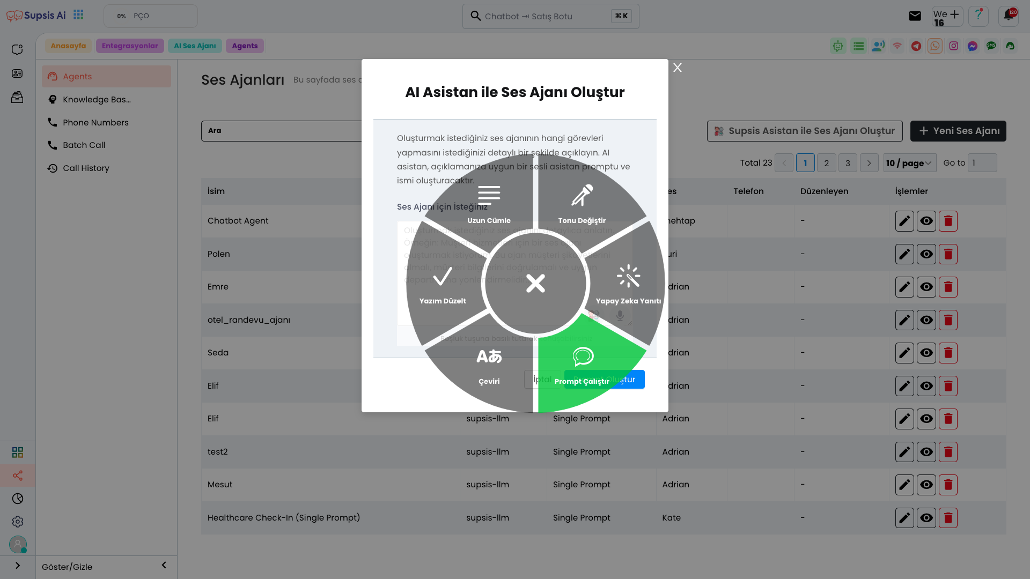Open Messenger channel icon
Viewport: 1030px width, 579px height.
click(x=973, y=46)
